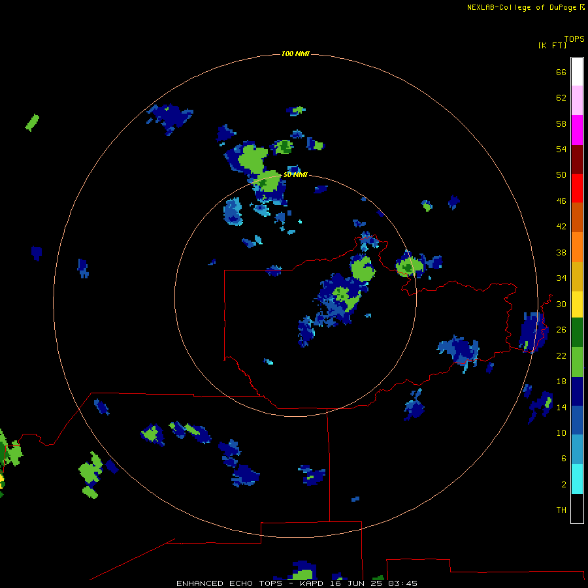Viewport: 588px width, 588px height.
Task: Click the '46' legend value
Action: [x=561, y=201]
